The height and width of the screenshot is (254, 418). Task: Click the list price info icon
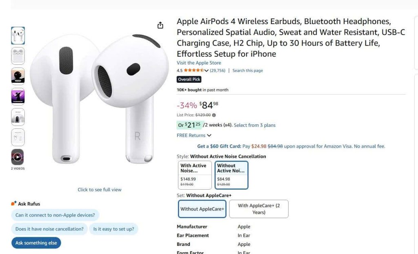(214, 115)
